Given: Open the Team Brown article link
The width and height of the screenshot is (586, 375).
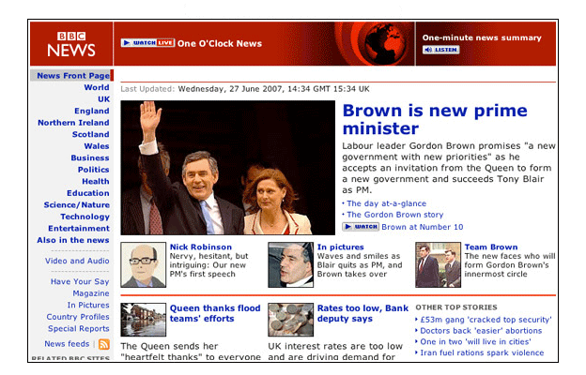Looking at the screenshot, I should 491,247.
